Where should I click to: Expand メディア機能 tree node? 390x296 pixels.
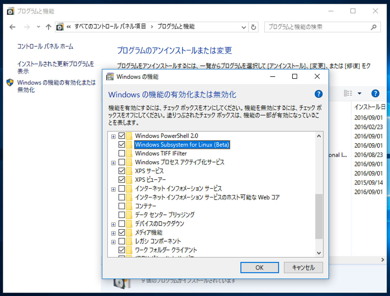tap(113, 233)
